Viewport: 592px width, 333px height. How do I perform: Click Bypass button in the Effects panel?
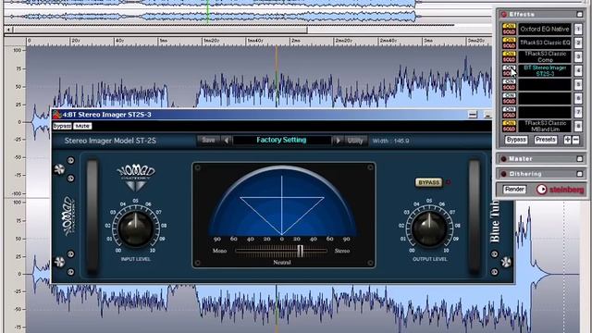516,140
